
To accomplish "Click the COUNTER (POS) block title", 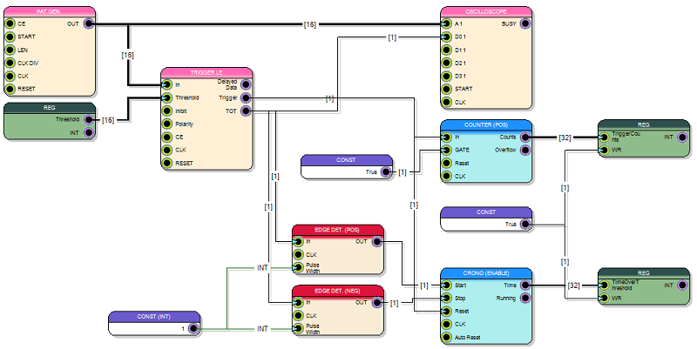I will click(x=486, y=124).
